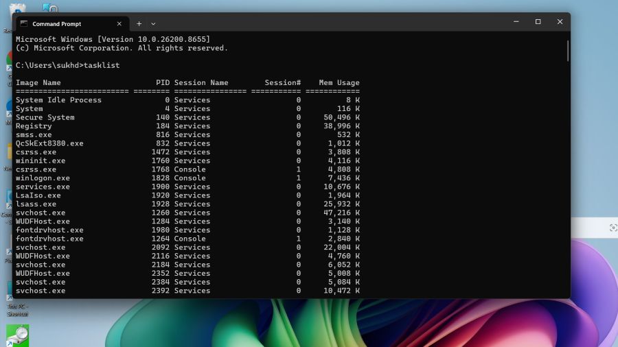
Task: Click QcSkExt8380.exe process name
Action: point(49,143)
